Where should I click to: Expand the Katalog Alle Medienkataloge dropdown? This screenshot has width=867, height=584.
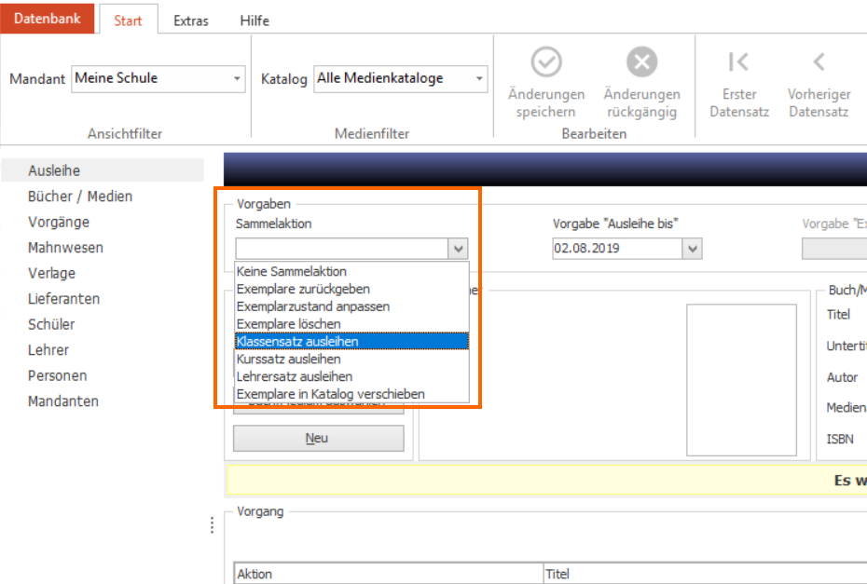coord(479,78)
